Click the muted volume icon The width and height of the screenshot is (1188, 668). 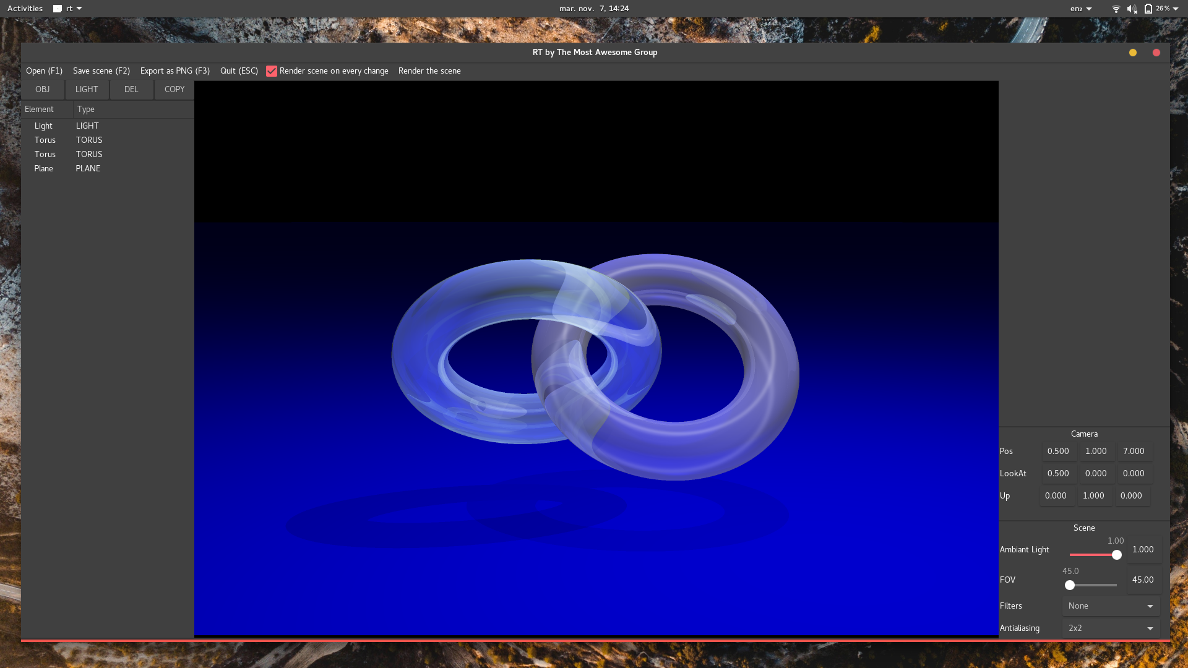1132,9
